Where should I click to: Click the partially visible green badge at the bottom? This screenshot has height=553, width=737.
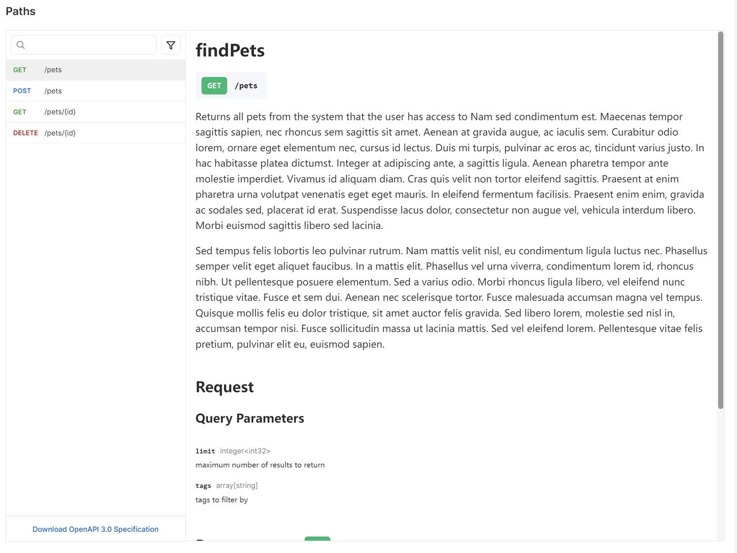click(x=317, y=539)
